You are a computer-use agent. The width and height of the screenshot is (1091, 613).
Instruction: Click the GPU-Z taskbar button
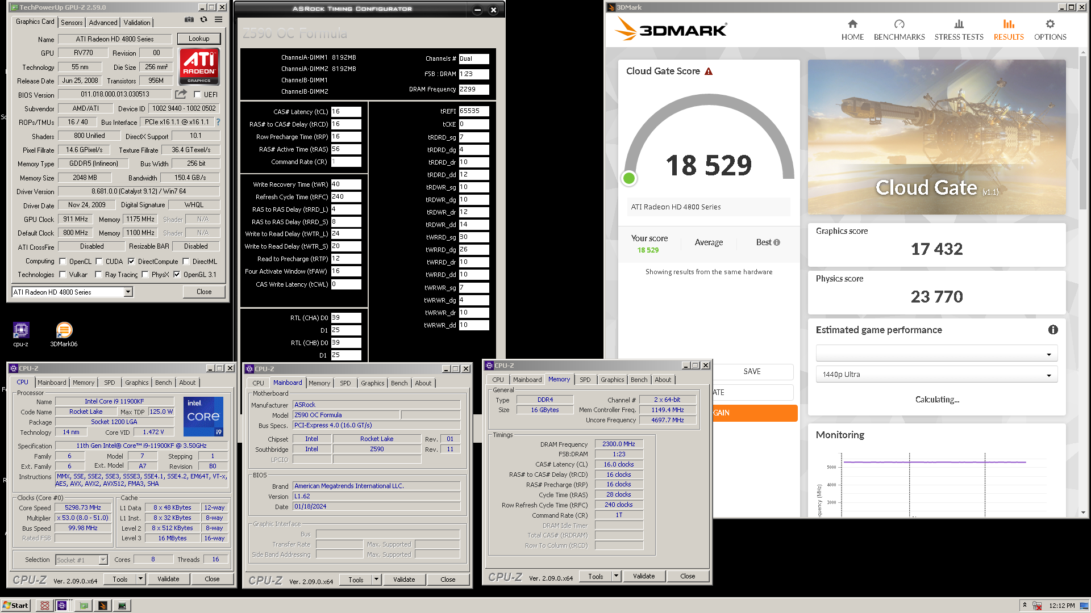point(84,606)
